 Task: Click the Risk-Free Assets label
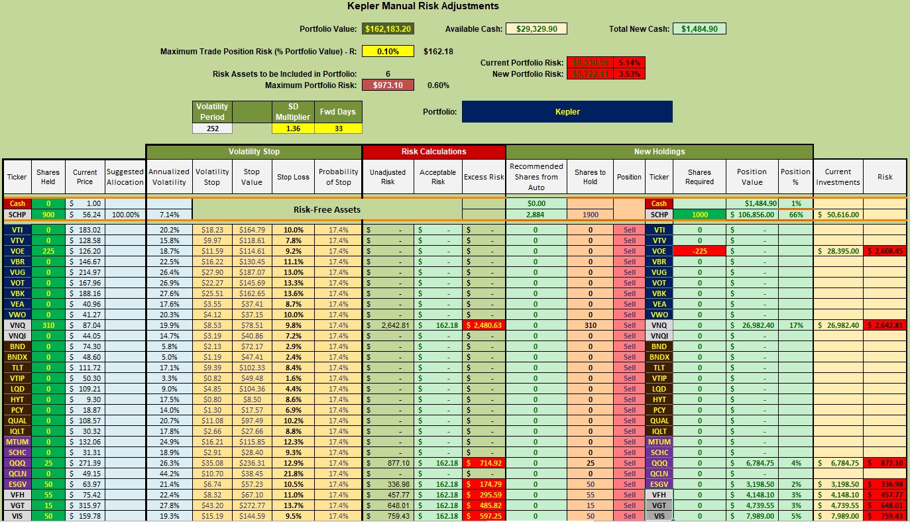pyautogui.click(x=326, y=209)
